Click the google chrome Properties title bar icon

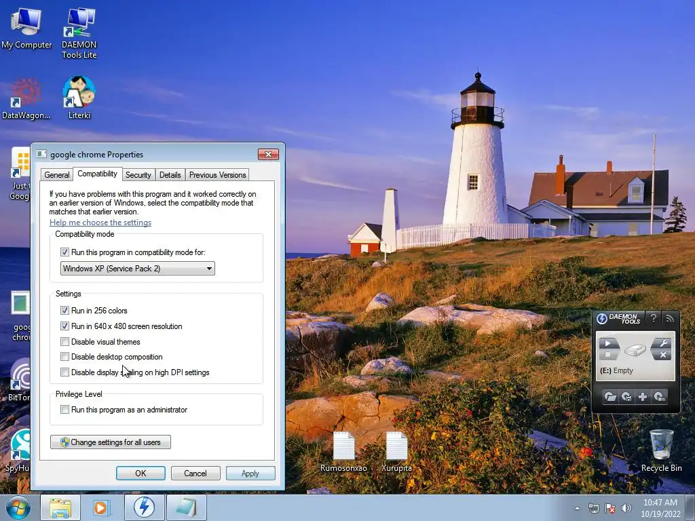pyautogui.click(x=41, y=154)
